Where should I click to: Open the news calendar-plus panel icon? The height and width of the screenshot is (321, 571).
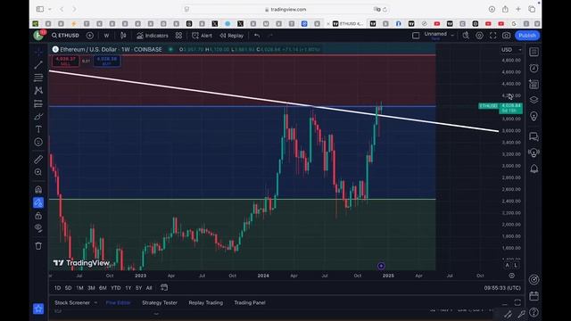click(x=534, y=85)
